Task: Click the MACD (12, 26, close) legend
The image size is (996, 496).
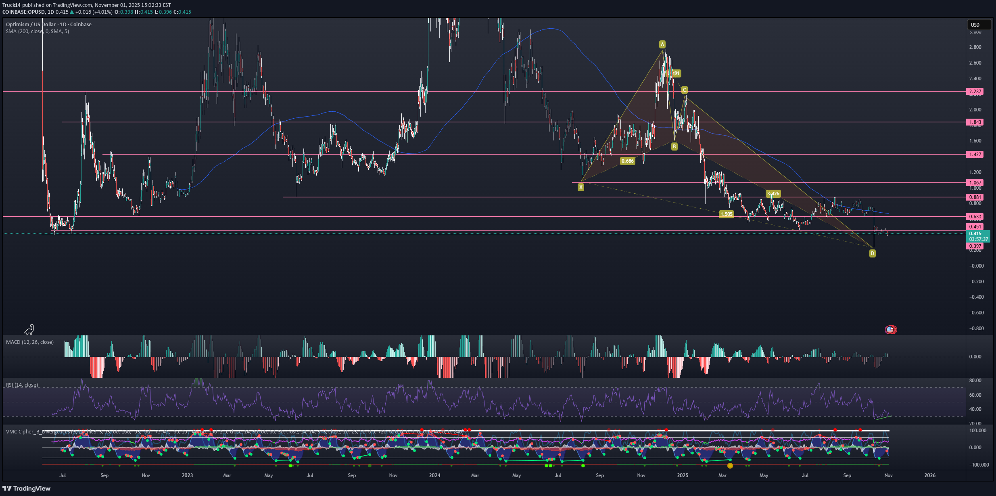Action: [x=30, y=342]
